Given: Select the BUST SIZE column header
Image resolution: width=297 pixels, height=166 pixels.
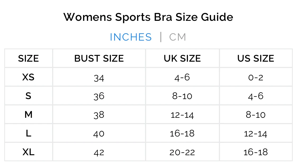Looking at the screenshot, I should click(x=99, y=58).
